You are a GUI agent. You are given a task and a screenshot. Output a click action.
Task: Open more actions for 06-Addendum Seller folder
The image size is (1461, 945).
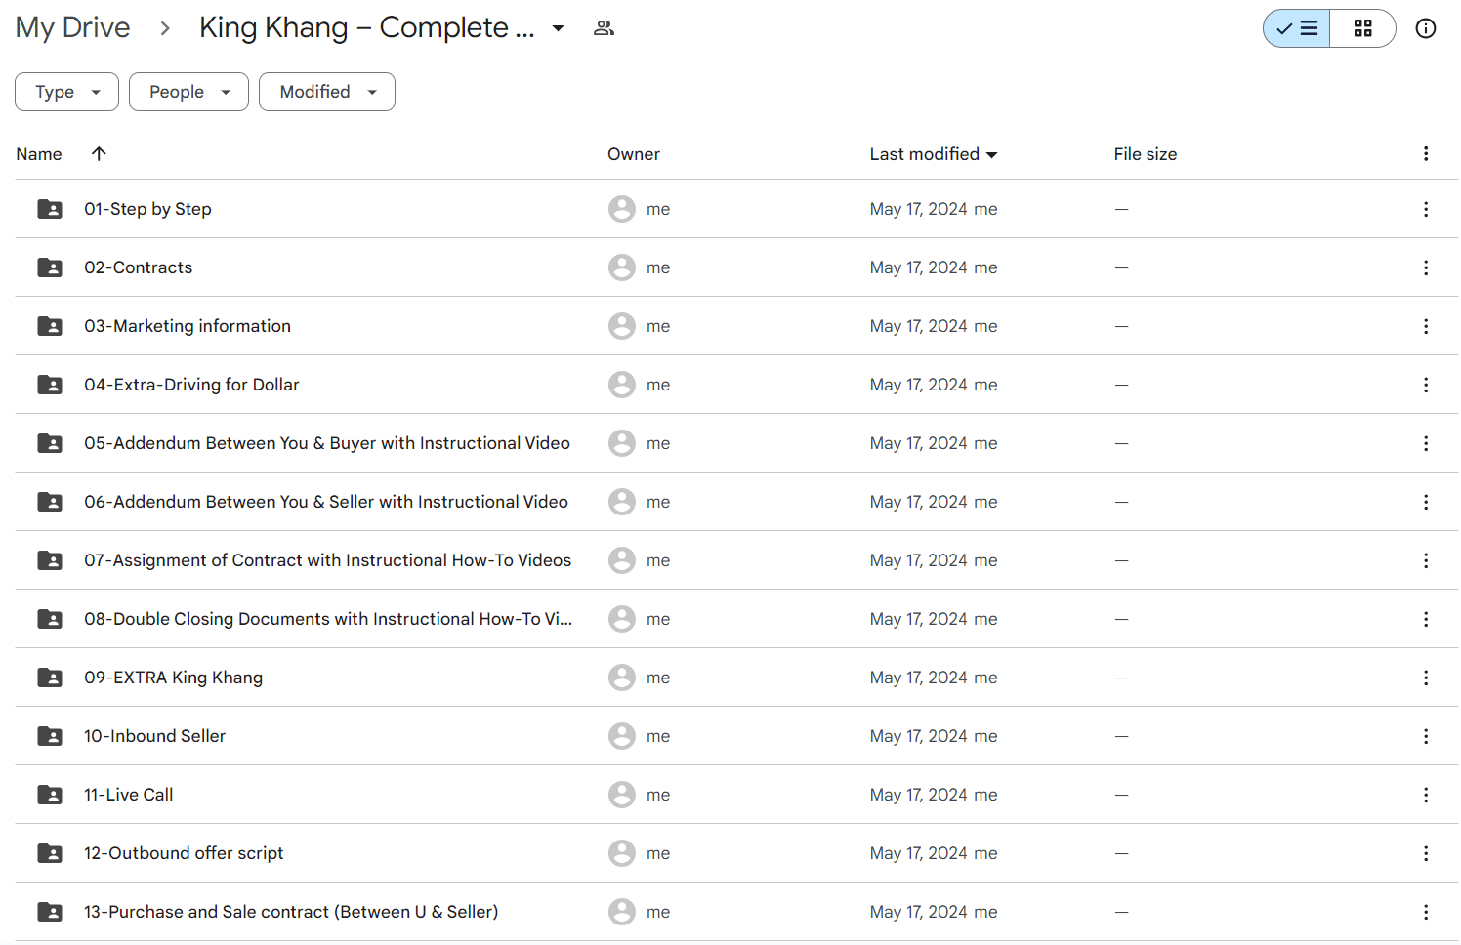coord(1426,502)
